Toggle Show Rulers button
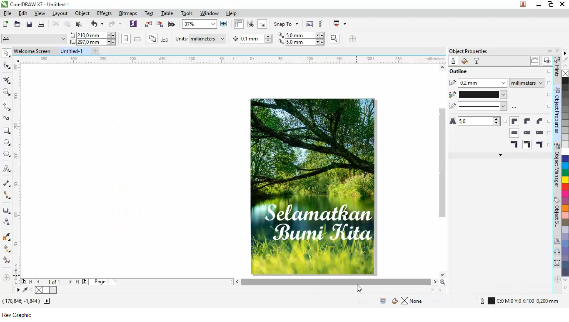Screen dimensions: 569x322 [x=239, y=24]
